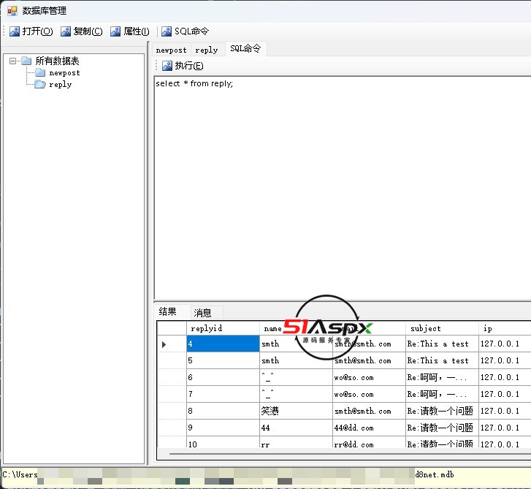Sort by the ip column header
Image resolution: width=531 pixels, height=489 pixels.
click(x=505, y=328)
